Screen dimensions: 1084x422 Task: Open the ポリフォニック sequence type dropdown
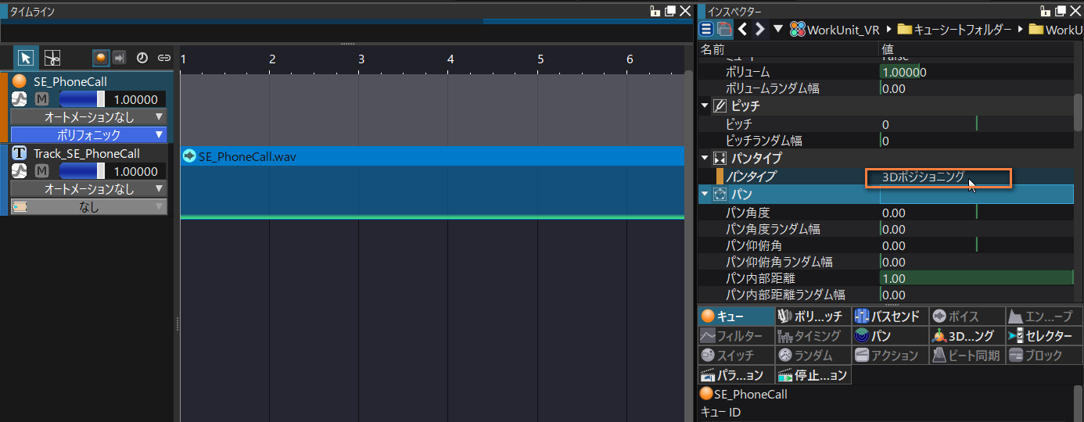[88, 134]
